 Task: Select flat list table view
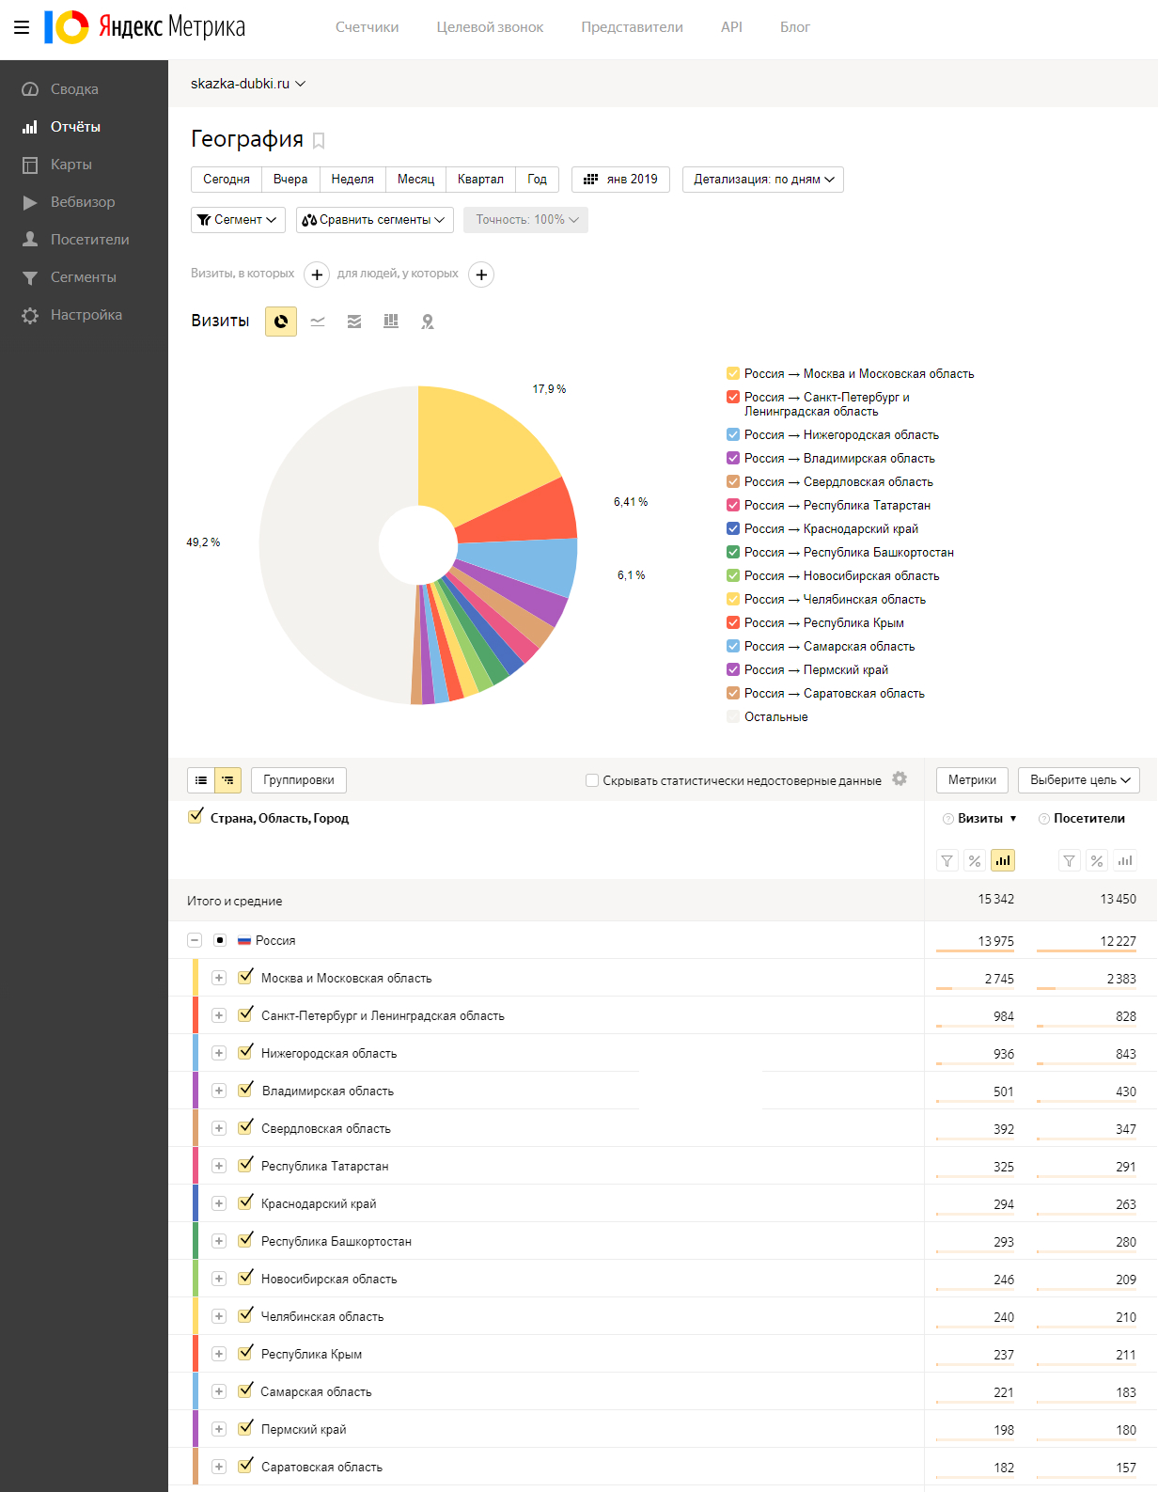(x=201, y=780)
